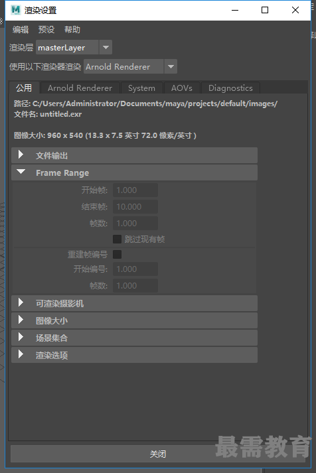This screenshot has height=473, width=316.
Task: Open the 编辑 menu
Action: pos(21,30)
